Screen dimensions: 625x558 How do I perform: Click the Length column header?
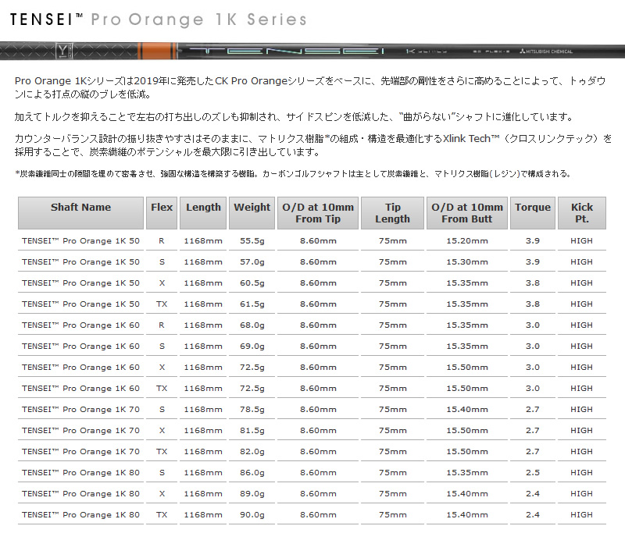pos(203,213)
